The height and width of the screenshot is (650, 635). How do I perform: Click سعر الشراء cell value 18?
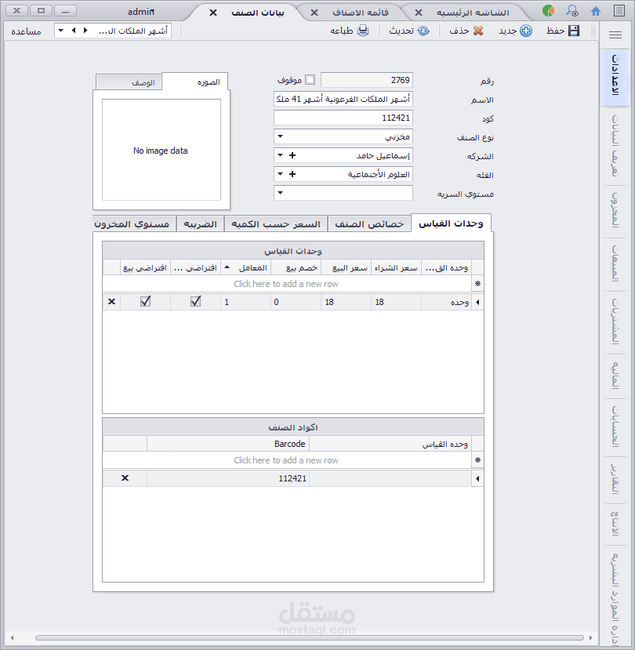click(x=396, y=302)
